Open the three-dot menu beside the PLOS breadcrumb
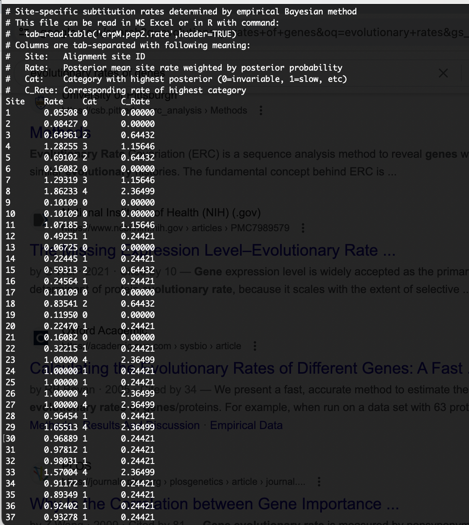This screenshot has width=469, height=525. (x=319, y=481)
